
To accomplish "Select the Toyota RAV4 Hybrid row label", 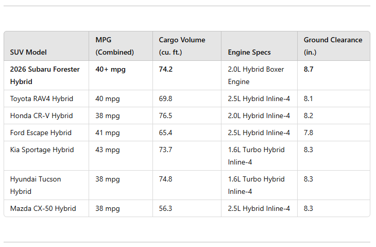I will [42, 98].
